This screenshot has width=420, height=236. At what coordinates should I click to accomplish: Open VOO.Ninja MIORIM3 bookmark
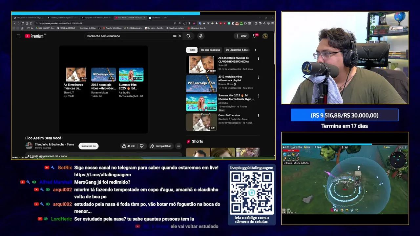pyautogui.click(x=66, y=28)
